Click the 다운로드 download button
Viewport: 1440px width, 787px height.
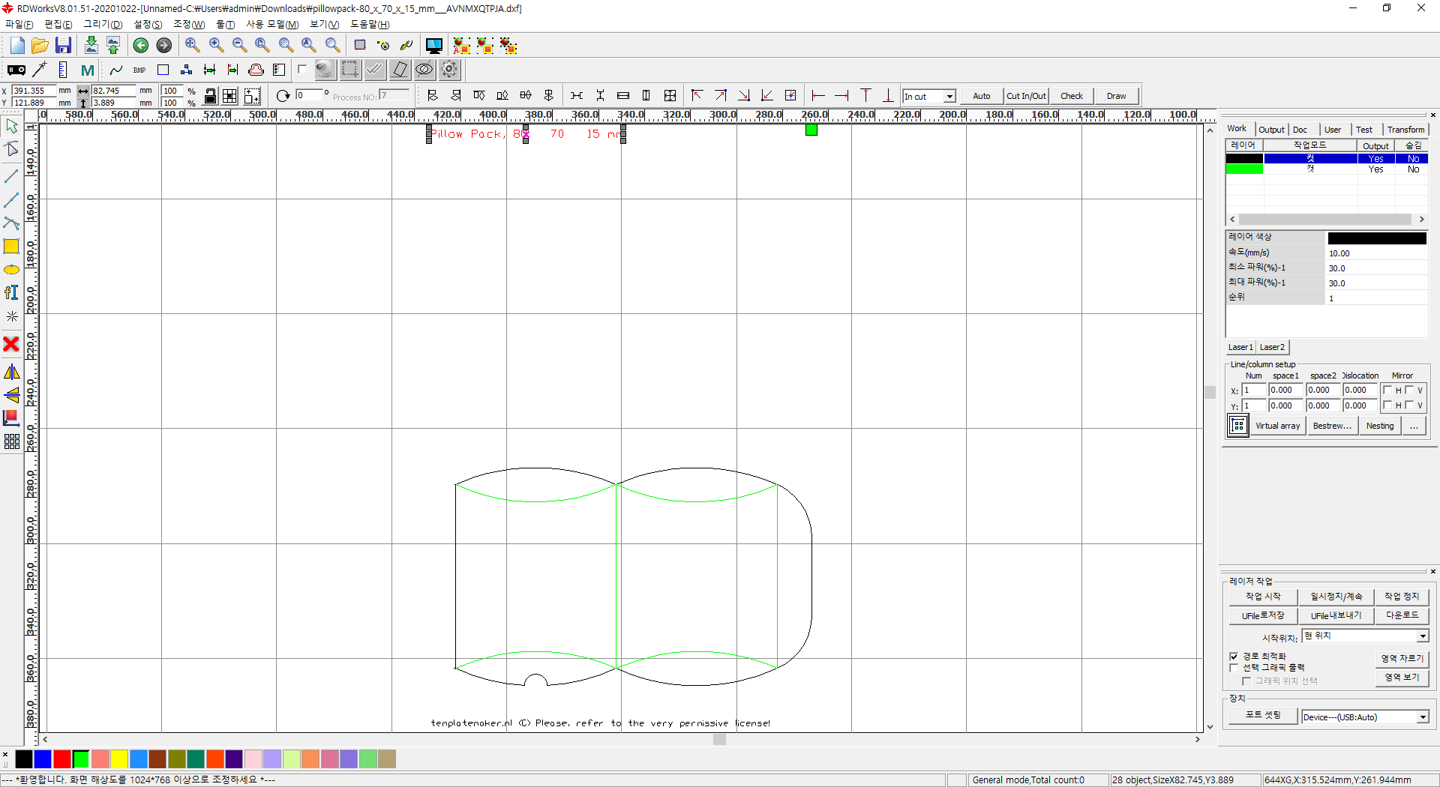pos(1402,615)
